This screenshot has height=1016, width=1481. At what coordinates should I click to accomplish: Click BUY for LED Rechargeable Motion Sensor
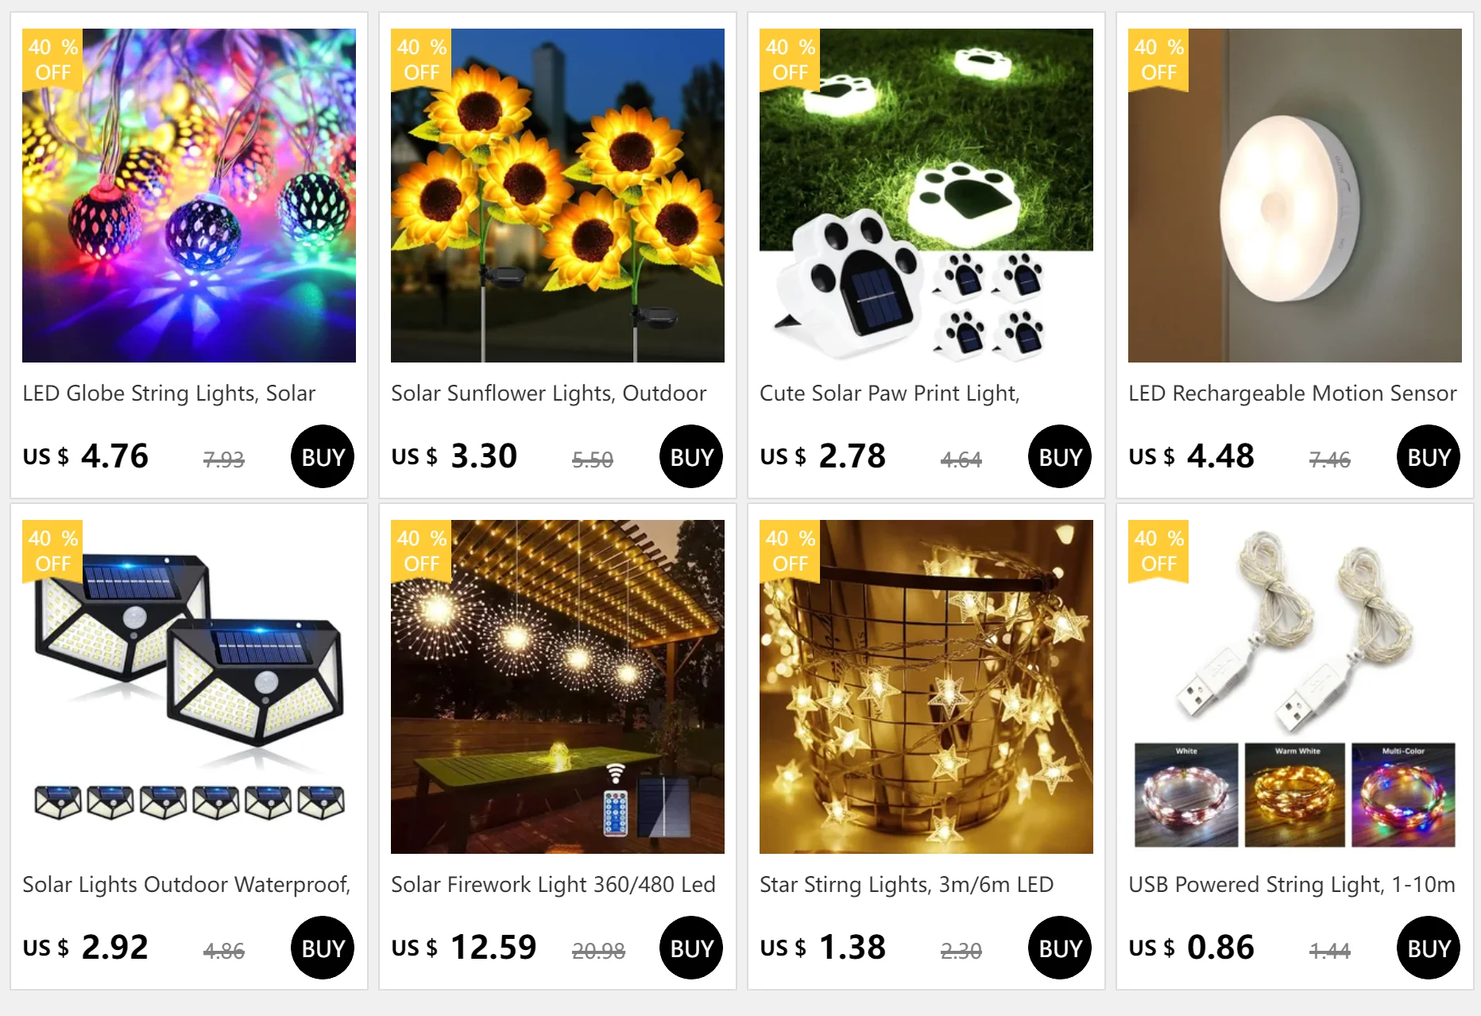pos(1429,456)
